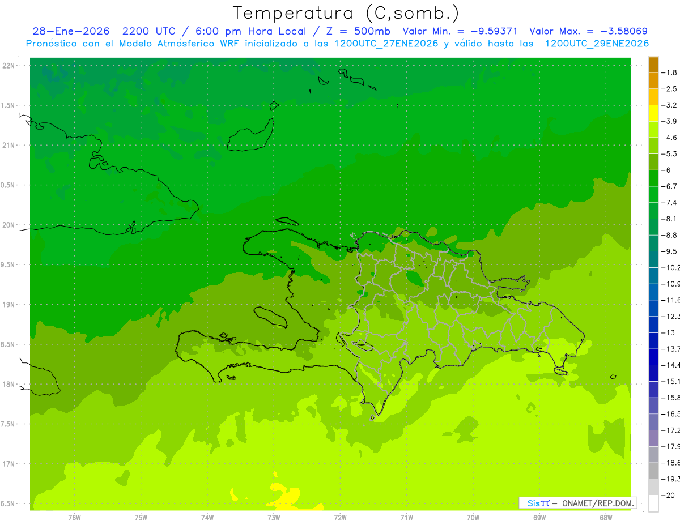Click the "21N" latitude label
This screenshot has width=680, height=525.
[8, 146]
